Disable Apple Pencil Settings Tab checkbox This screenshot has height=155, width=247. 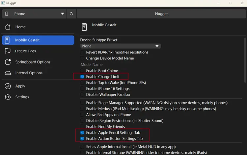[x=82, y=133]
